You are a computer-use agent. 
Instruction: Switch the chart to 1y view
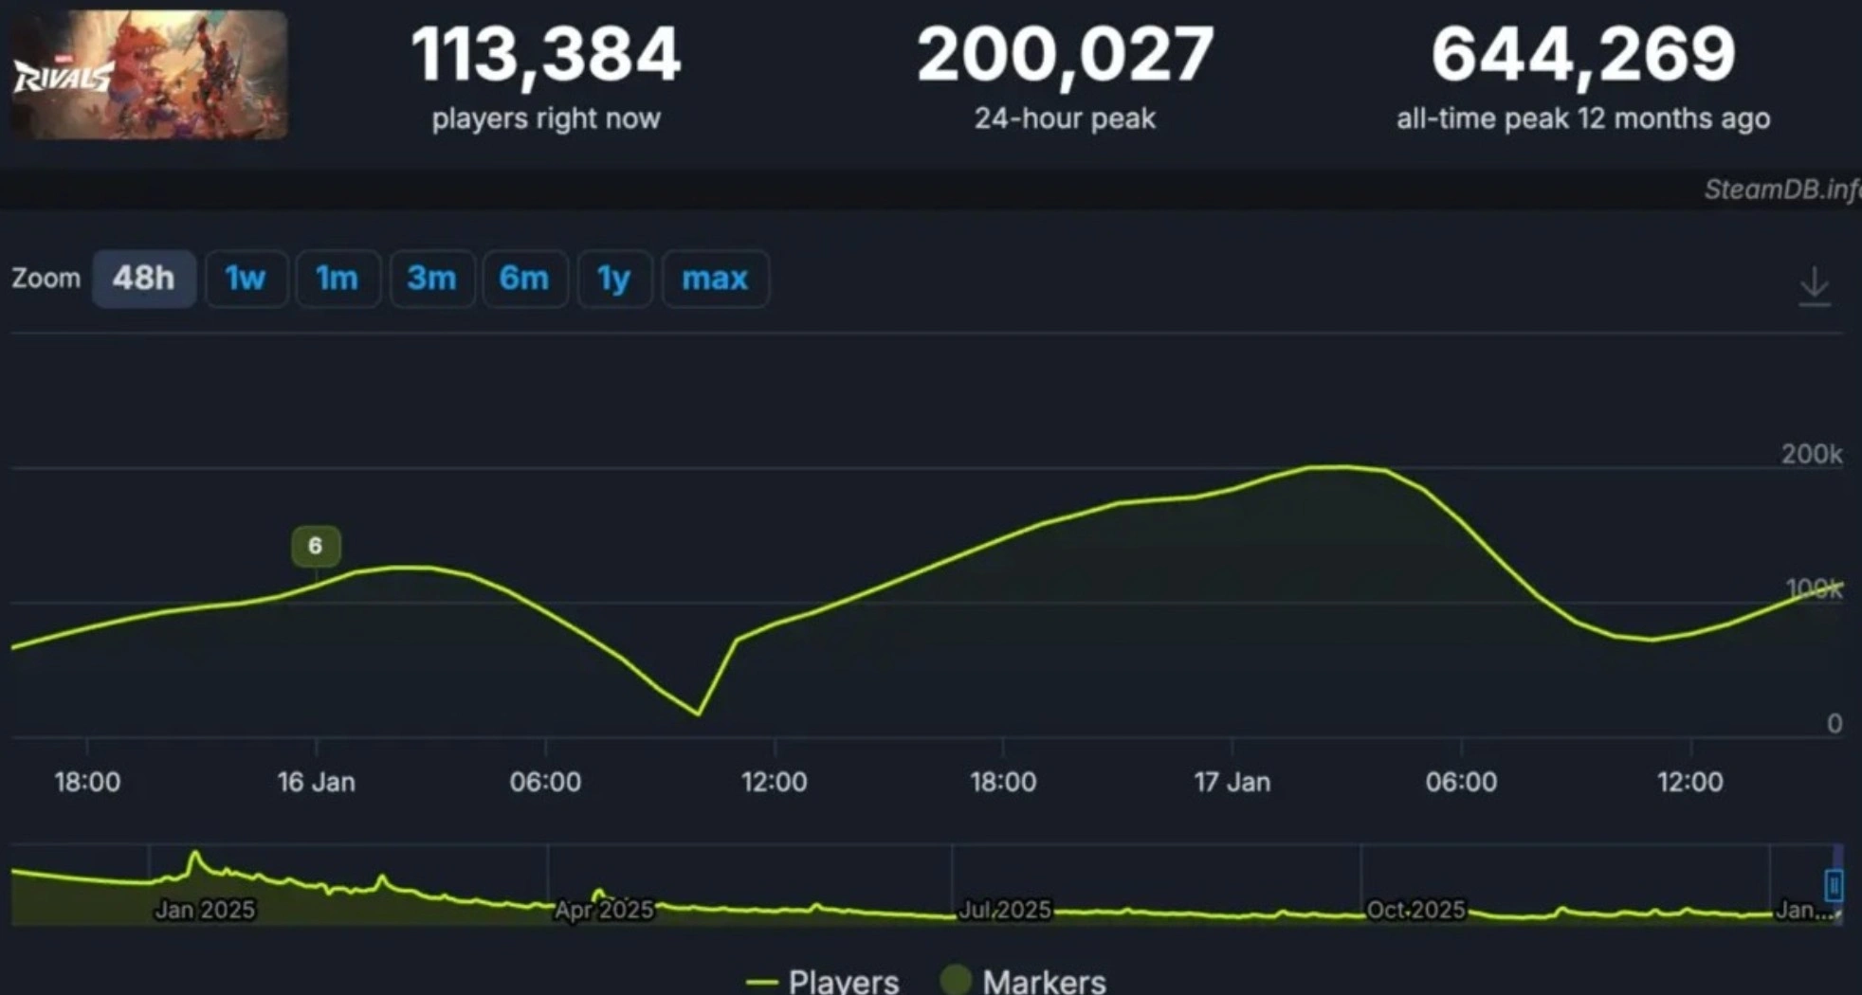click(614, 279)
